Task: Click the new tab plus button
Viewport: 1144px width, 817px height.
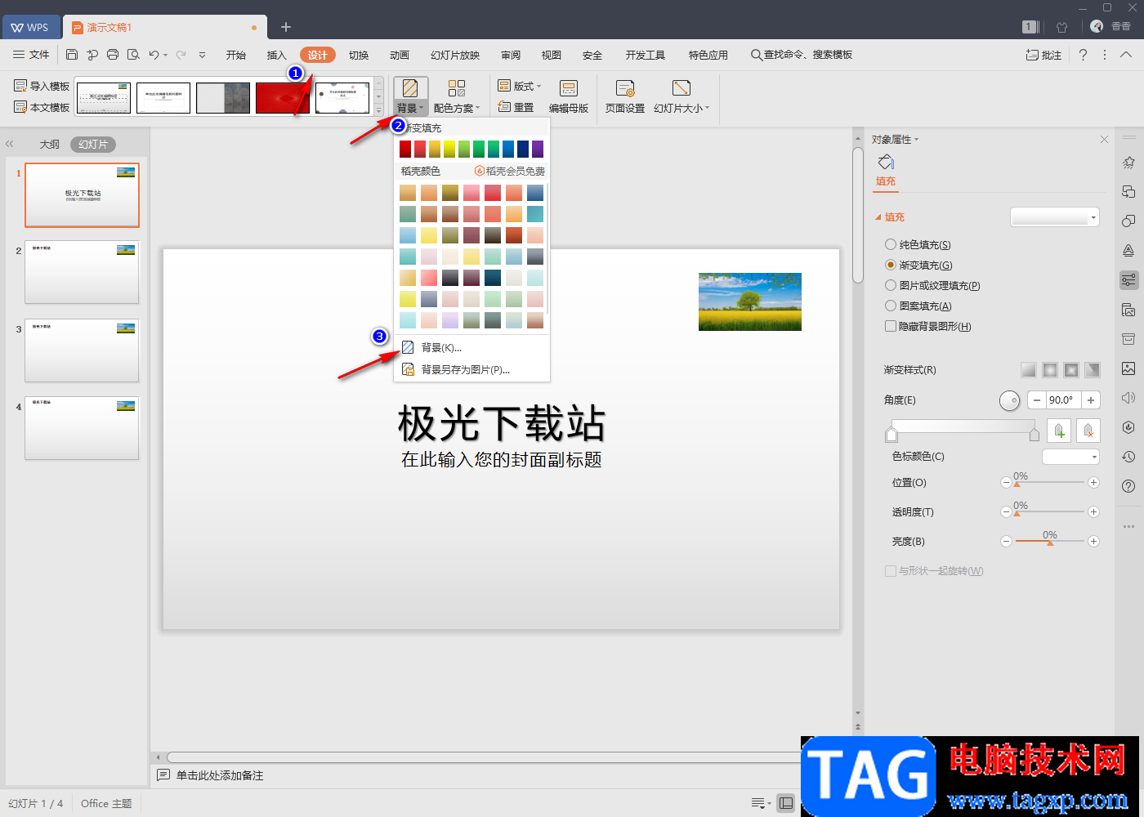Action: coord(286,27)
